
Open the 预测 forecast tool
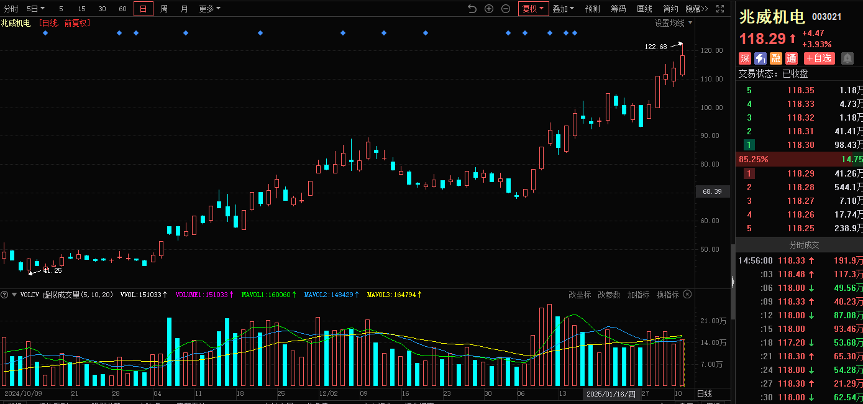pos(593,9)
